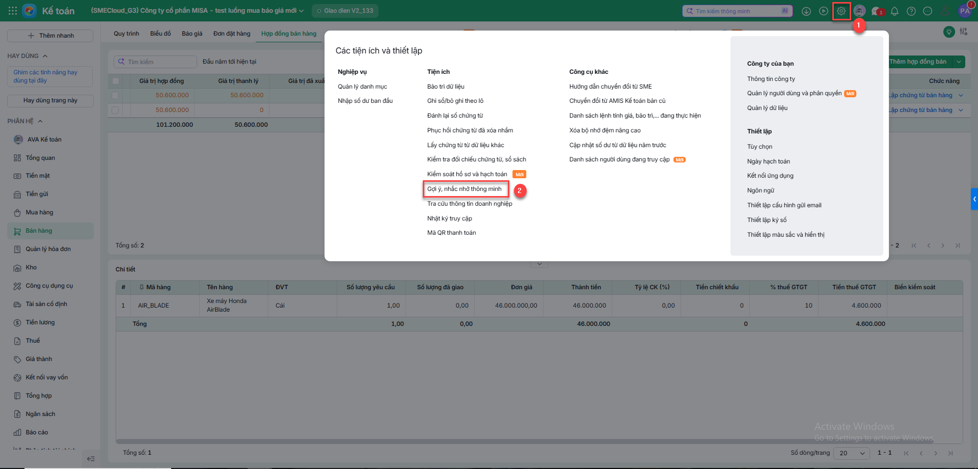This screenshot has width=978, height=469.
Task: Open the company name dropdown in header
Action: (x=197, y=11)
